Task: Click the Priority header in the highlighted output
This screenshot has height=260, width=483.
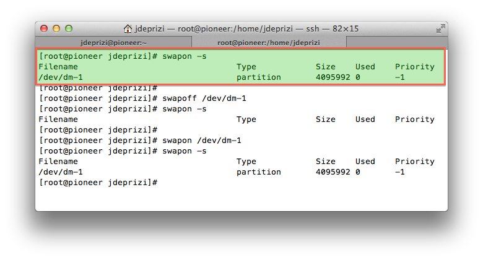Action: 415,66
